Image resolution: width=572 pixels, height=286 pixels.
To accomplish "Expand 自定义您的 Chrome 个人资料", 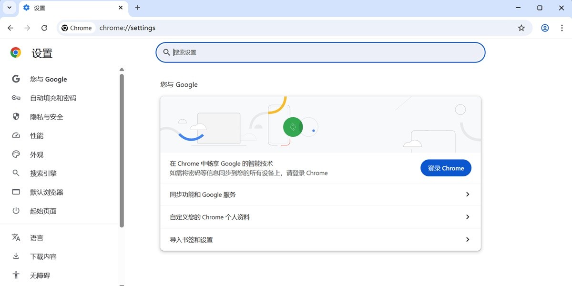I will tap(320, 217).
